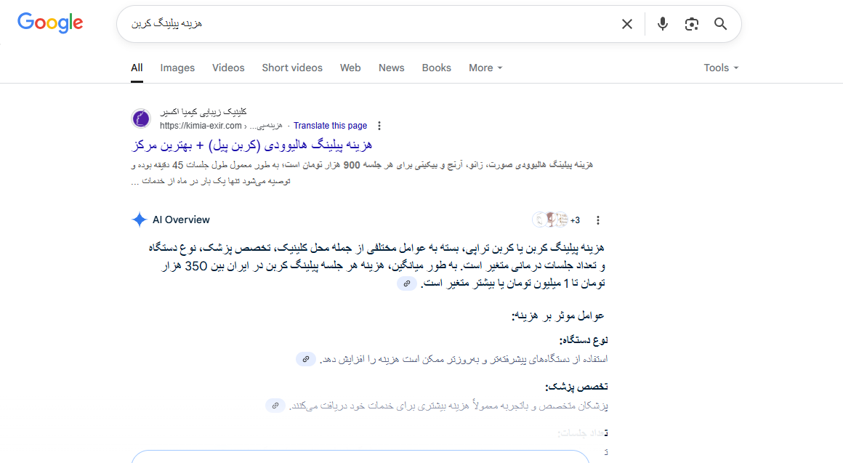Screen dimensions: 843x463
Task: Click the عوامل موثر بر هزینه heading
Action: coord(558,315)
